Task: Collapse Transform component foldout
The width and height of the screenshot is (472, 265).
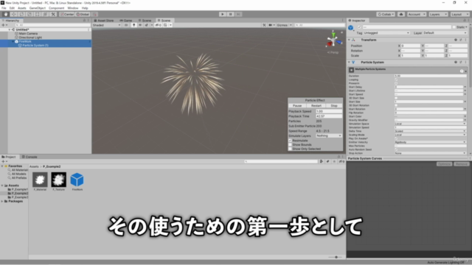Action: click(x=349, y=40)
